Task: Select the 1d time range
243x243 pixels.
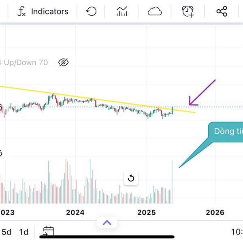Action: [24, 232]
